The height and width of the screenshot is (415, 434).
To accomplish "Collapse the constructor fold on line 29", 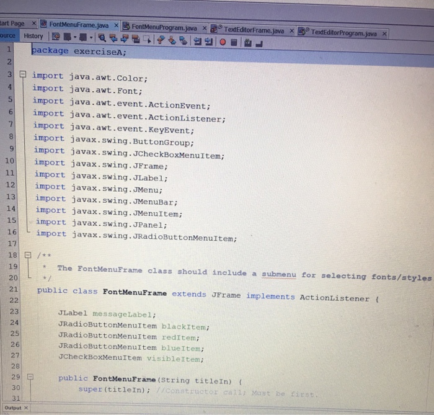I will click(x=30, y=377).
